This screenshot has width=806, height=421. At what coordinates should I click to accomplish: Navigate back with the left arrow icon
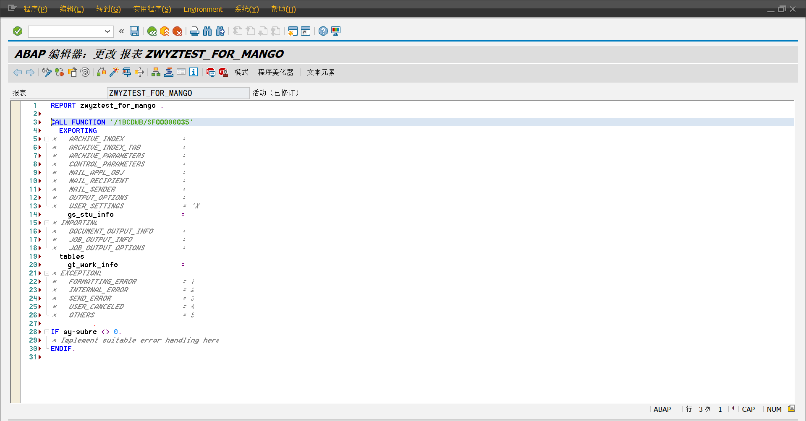tap(18, 73)
